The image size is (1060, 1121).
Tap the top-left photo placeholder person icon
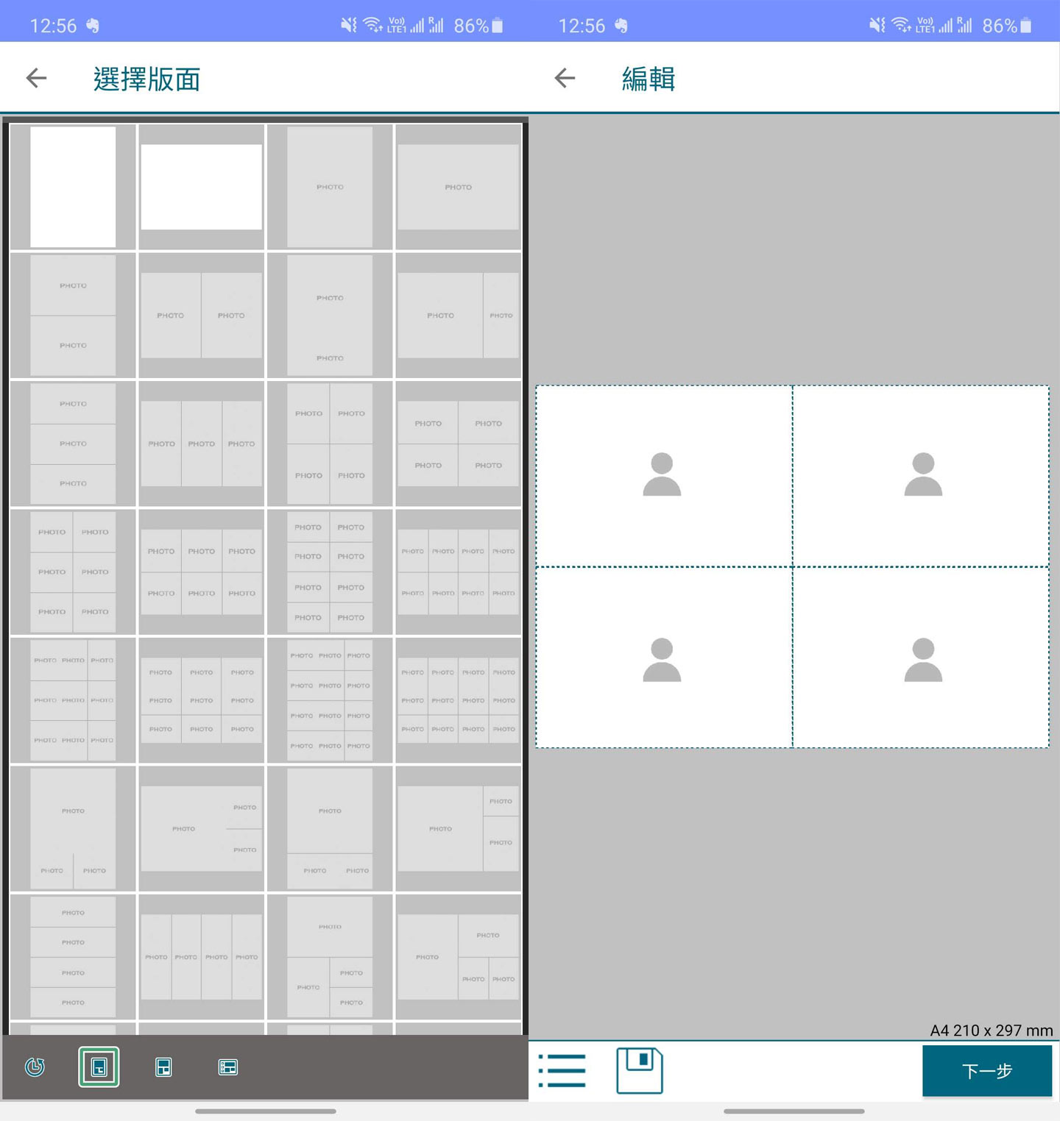click(663, 474)
